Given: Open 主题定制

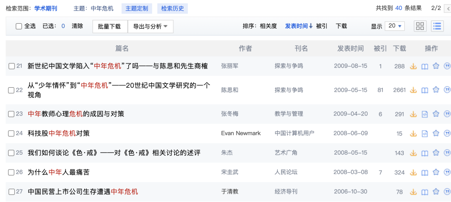Looking at the screenshot, I should point(137,8).
